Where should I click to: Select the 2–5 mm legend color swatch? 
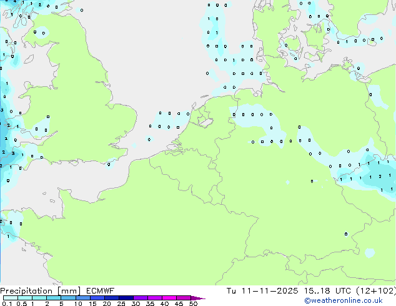click(54, 298)
